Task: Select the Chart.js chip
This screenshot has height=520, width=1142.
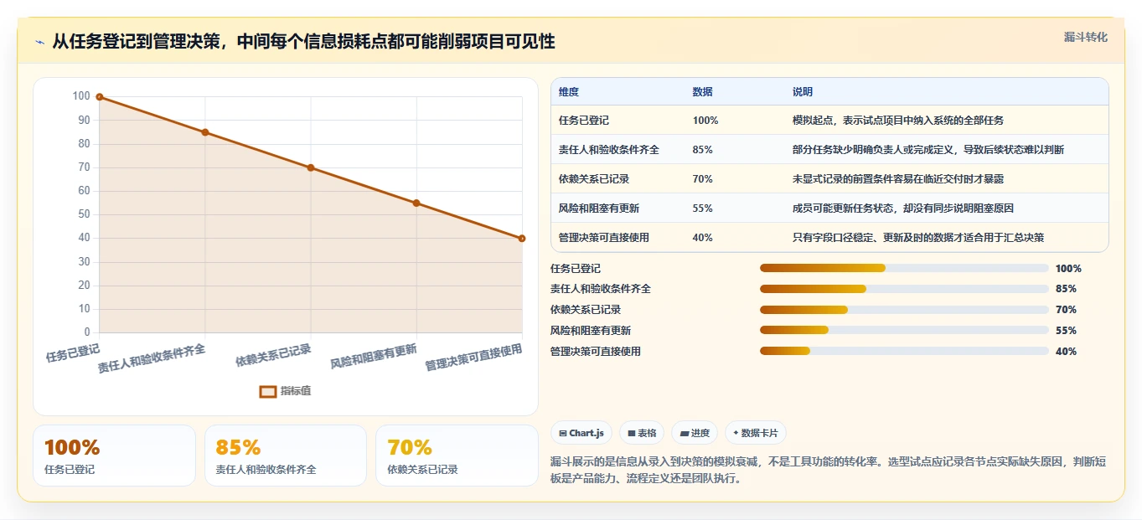Action: [x=581, y=433]
